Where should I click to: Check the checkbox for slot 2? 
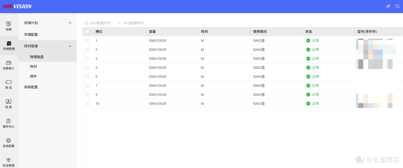(87, 50)
